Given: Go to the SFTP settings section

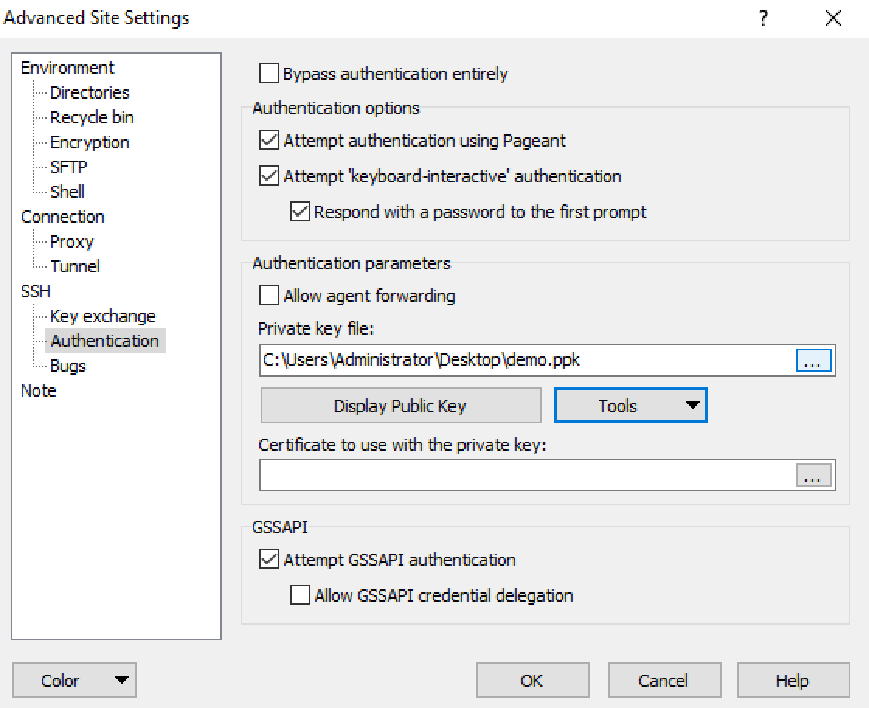Looking at the screenshot, I should click(x=68, y=167).
